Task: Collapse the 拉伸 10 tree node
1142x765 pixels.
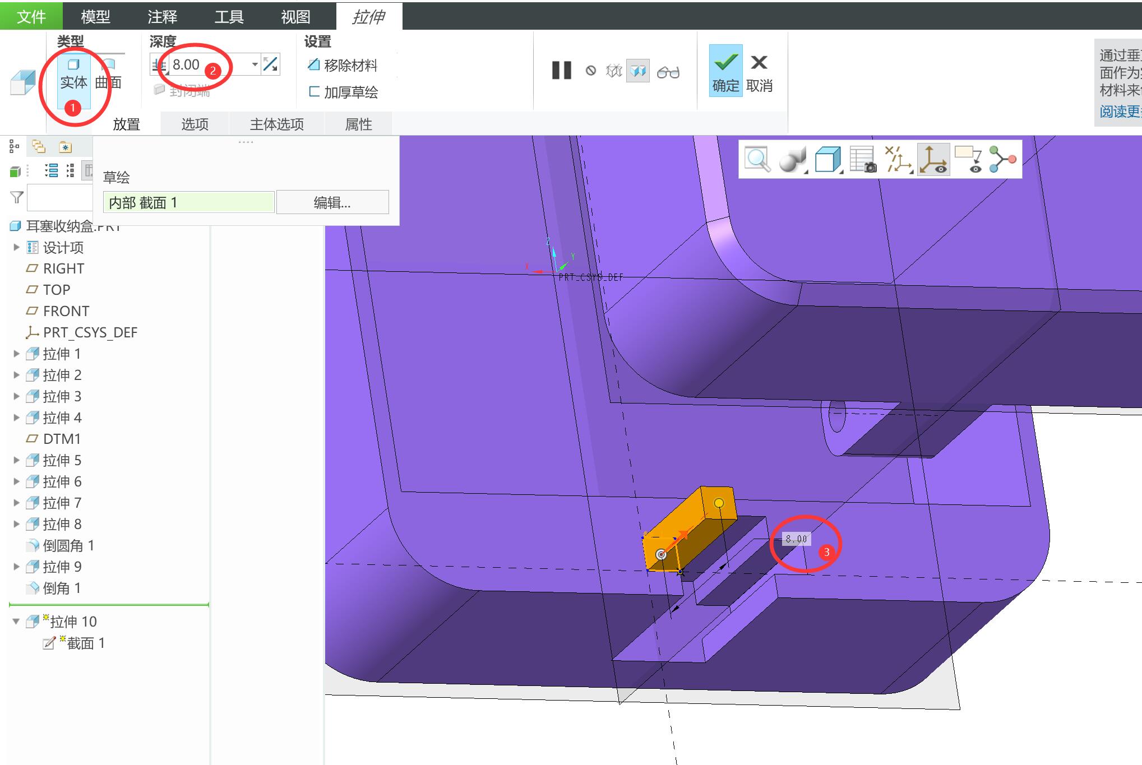Action: [x=16, y=622]
